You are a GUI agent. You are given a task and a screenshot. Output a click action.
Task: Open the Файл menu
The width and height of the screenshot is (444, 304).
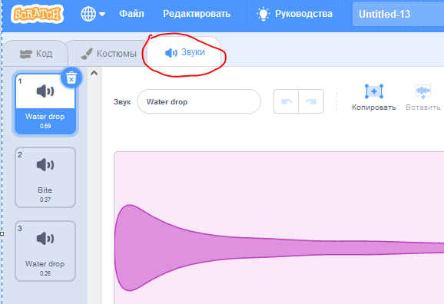(131, 14)
